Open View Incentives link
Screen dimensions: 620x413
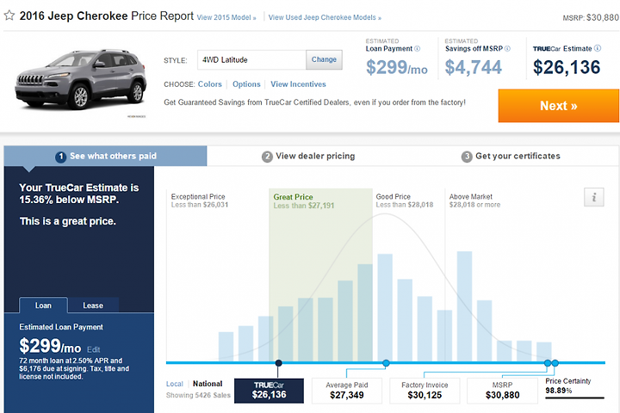point(298,84)
